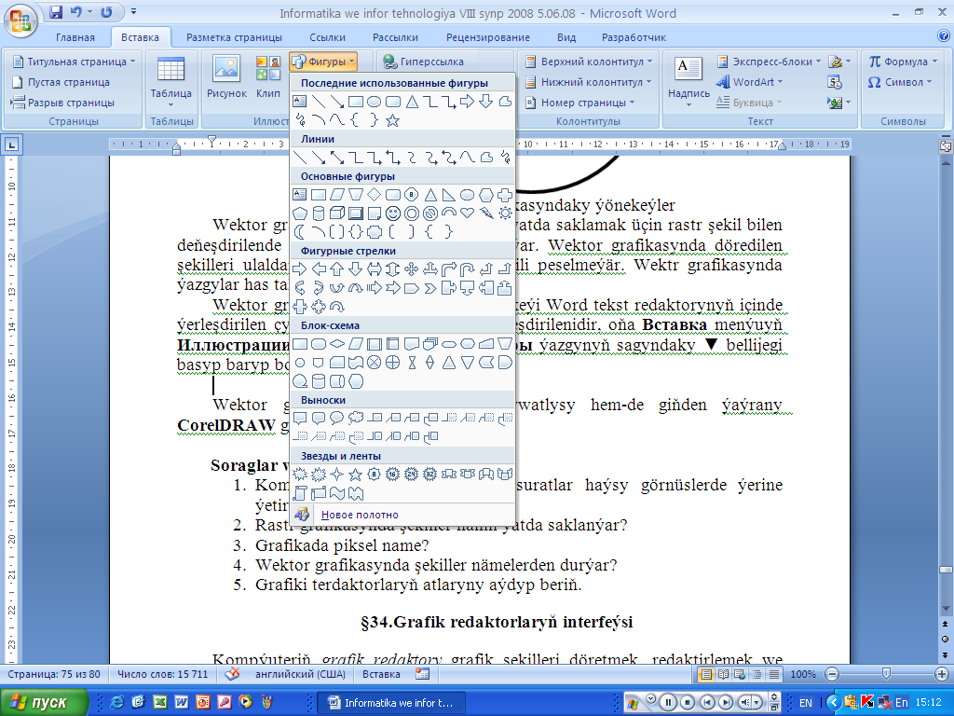Toggle macro recording icon in status bar

(422, 674)
